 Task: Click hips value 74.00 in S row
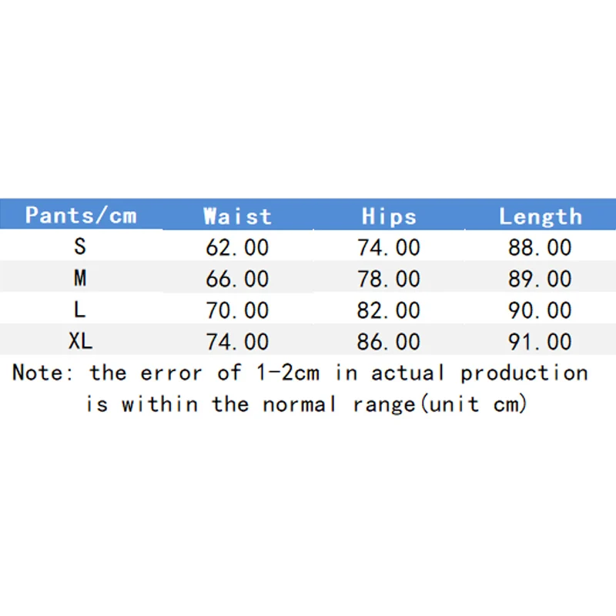[389, 247]
